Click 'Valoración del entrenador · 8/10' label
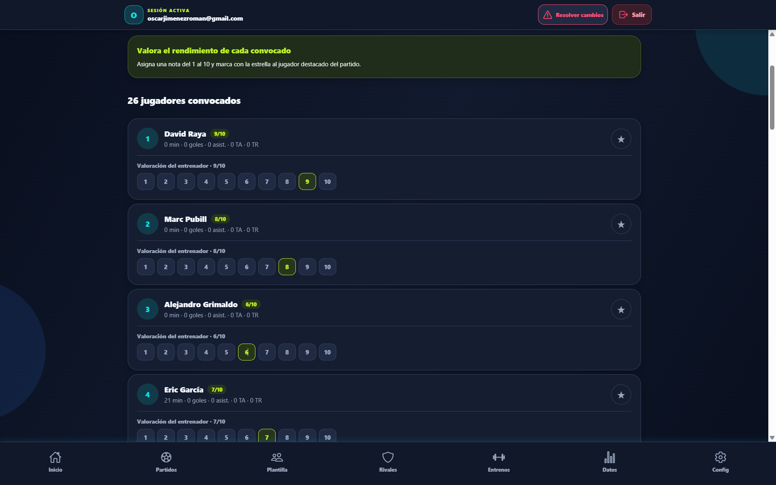The image size is (776, 485). tap(181, 251)
